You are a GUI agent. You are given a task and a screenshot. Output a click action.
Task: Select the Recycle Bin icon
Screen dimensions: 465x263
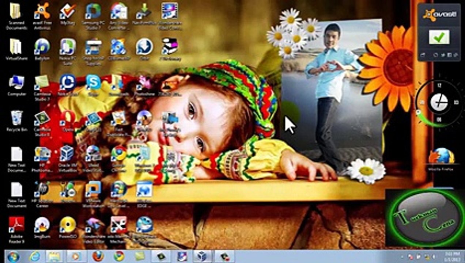coord(16,121)
